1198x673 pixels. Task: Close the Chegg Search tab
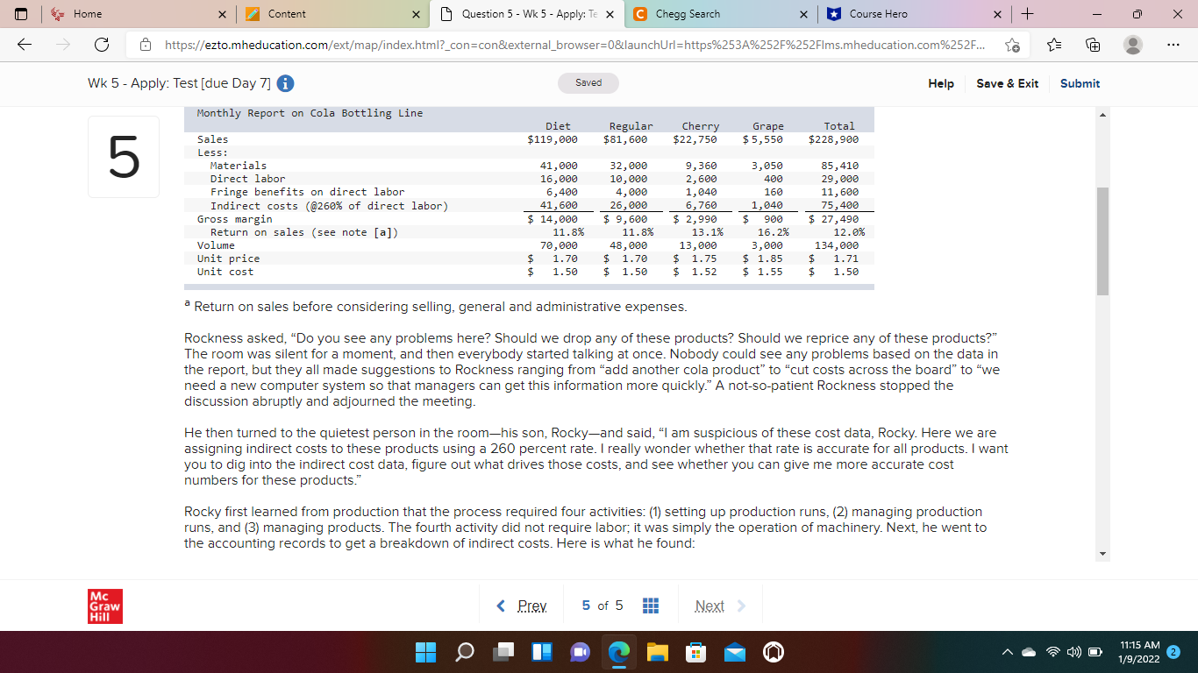(x=803, y=15)
